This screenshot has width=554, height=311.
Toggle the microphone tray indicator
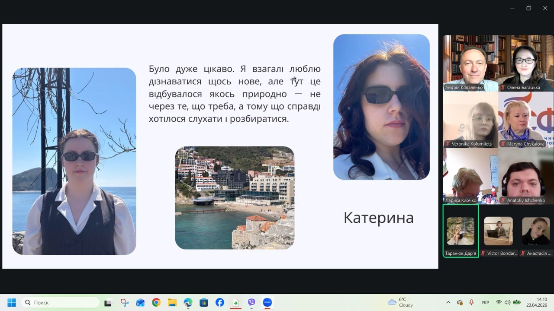[x=471, y=302]
